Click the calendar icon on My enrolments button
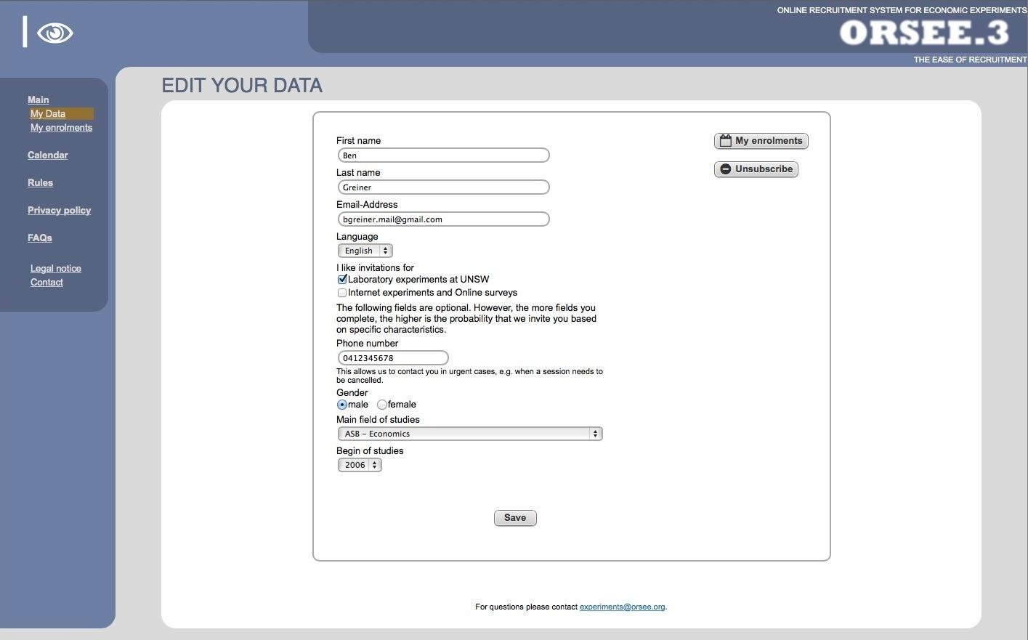This screenshot has width=1028, height=640. (724, 140)
